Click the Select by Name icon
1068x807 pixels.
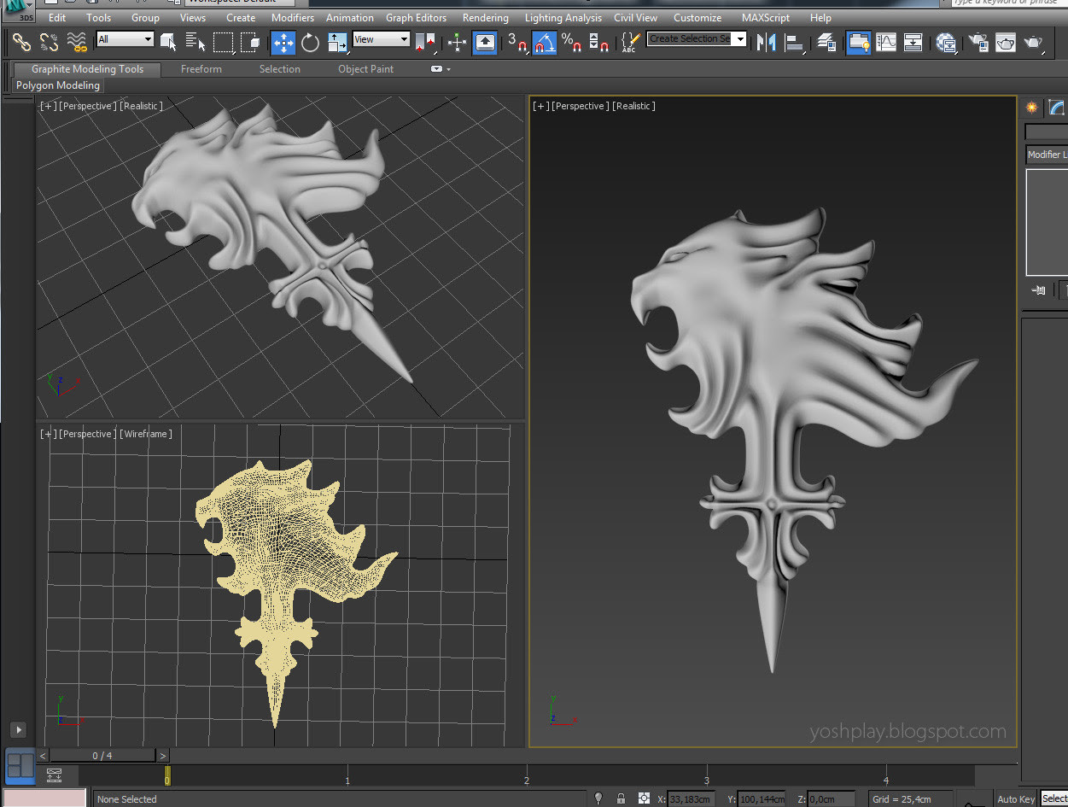point(196,41)
